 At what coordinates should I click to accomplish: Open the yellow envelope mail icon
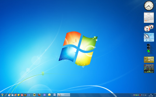[x=50, y=95]
